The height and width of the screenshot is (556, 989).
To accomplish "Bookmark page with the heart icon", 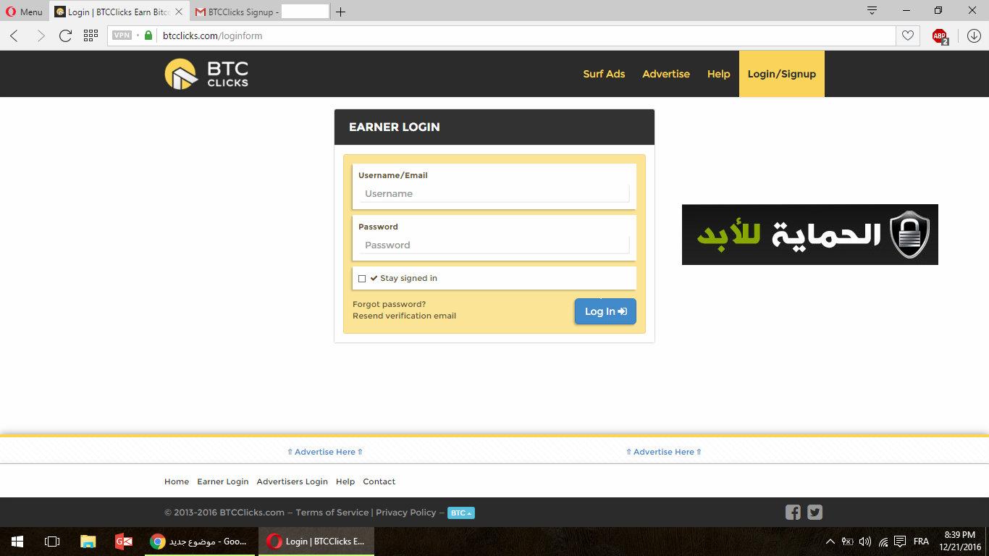I will click(x=907, y=35).
